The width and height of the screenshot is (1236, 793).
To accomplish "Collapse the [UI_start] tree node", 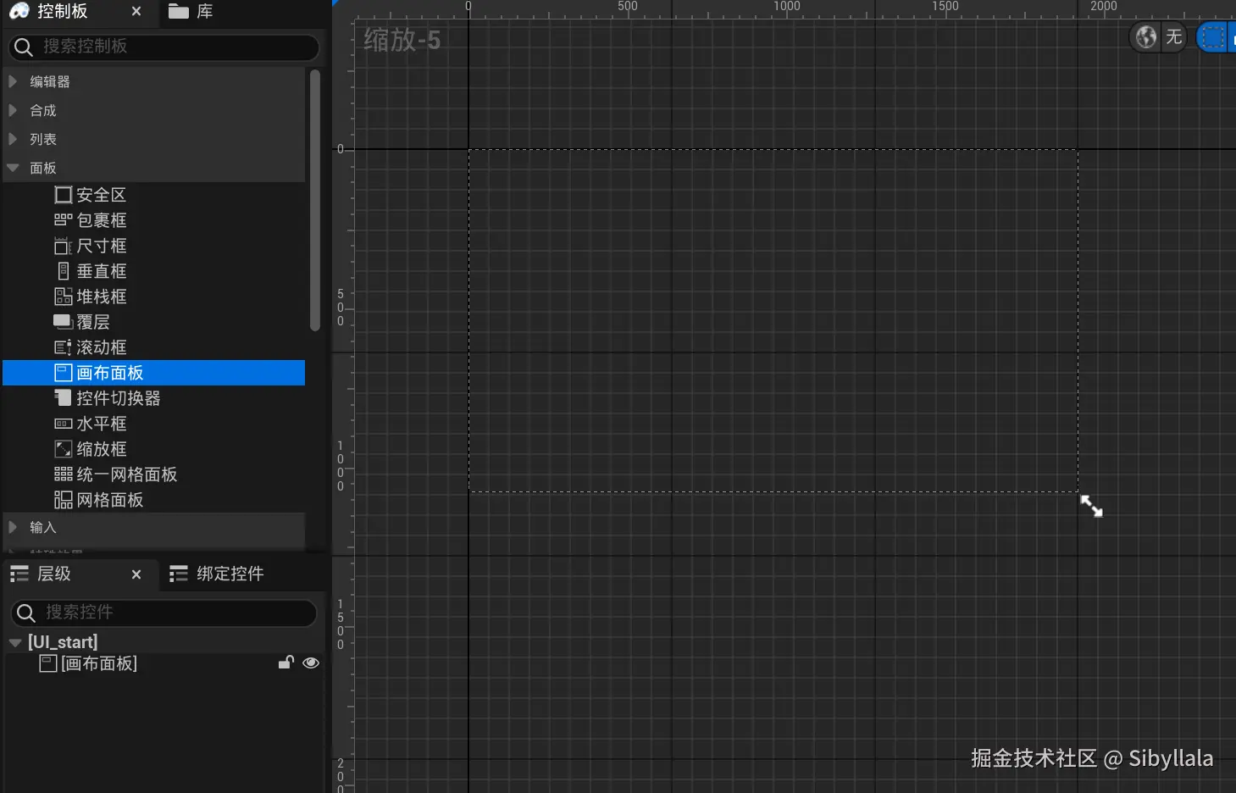I will point(15,643).
